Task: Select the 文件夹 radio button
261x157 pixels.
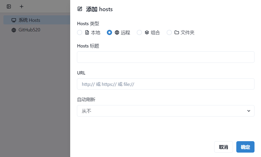Action: (169, 32)
